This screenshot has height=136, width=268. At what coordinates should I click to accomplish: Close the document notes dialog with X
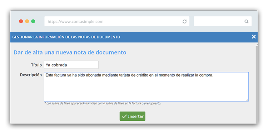point(254,37)
